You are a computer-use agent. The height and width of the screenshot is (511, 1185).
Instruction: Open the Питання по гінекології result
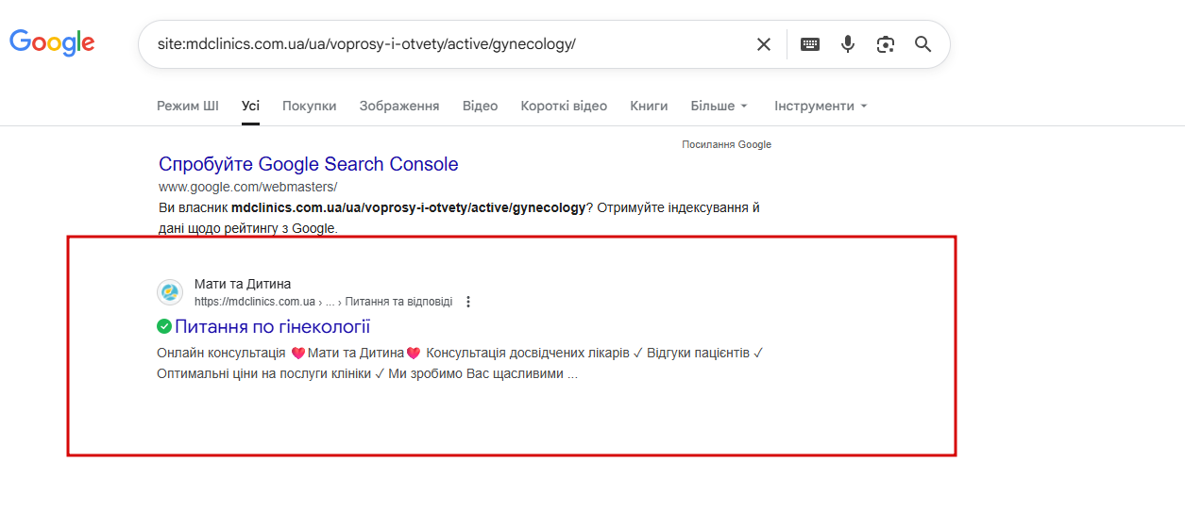pyautogui.click(x=272, y=326)
